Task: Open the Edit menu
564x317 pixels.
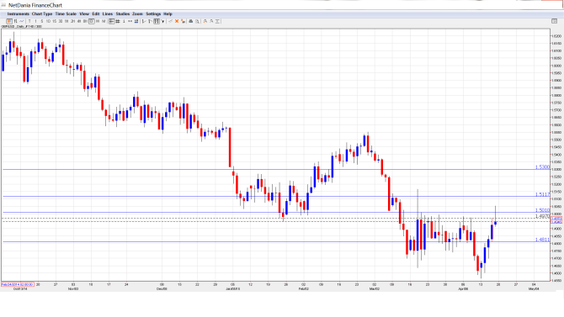Action: click(96, 14)
